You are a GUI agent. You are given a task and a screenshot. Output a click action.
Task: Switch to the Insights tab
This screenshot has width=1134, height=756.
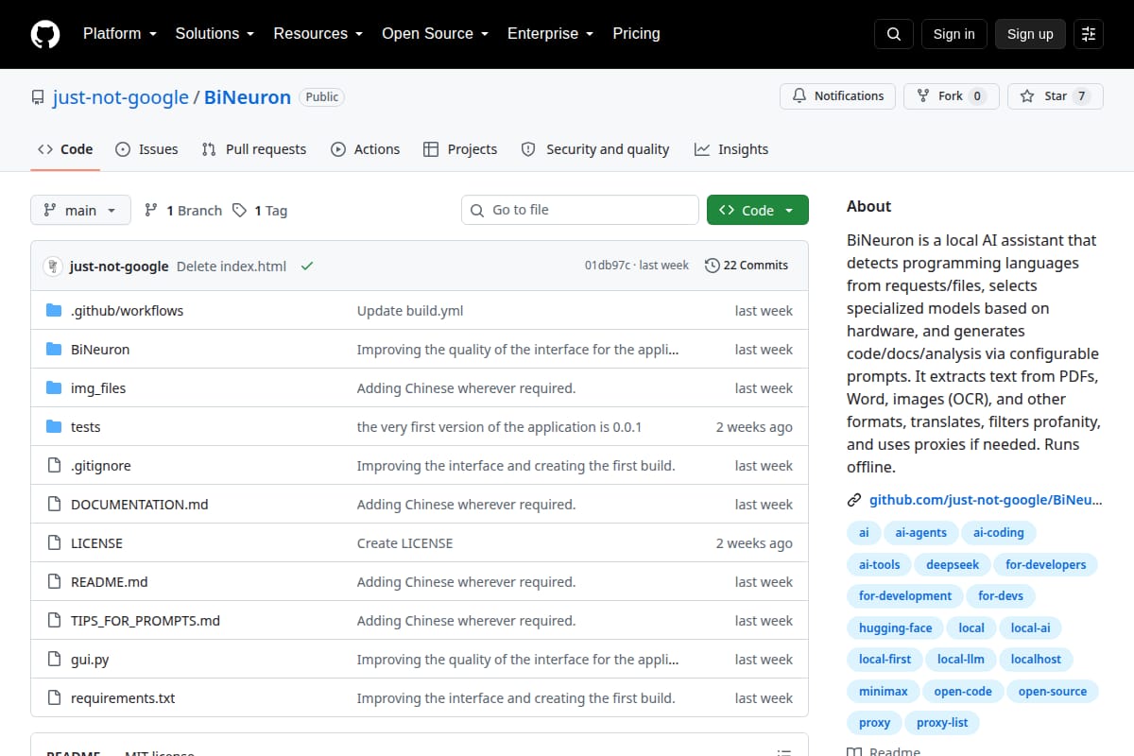(x=731, y=149)
